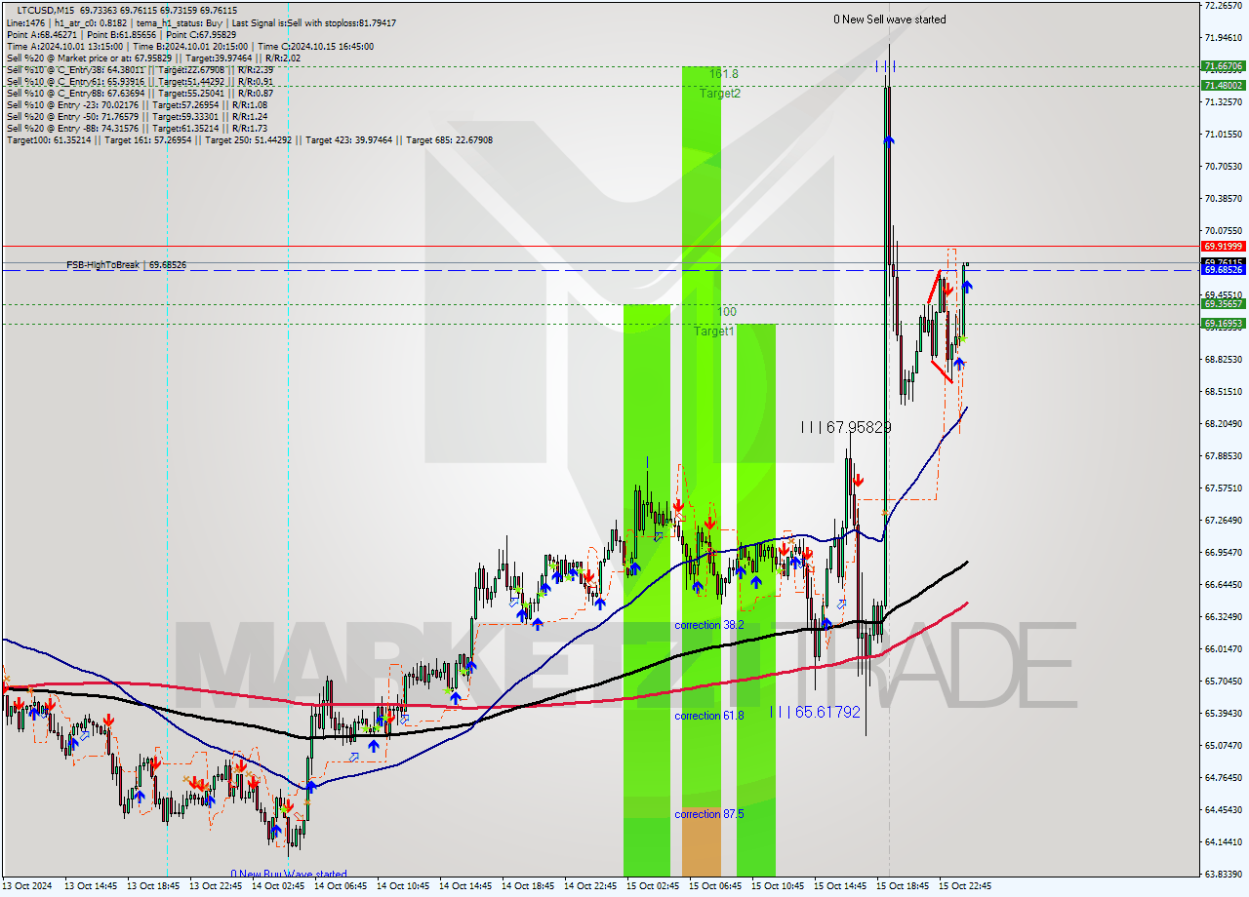The height and width of the screenshot is (897, 1249).
Task: Click the 70.38570 price axis label
Action: point(1224,198)
